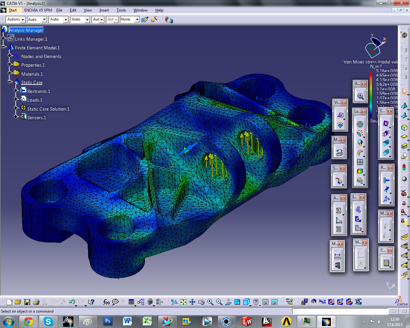Expand the Restraints.1 tree node

(x=16, y=90)
